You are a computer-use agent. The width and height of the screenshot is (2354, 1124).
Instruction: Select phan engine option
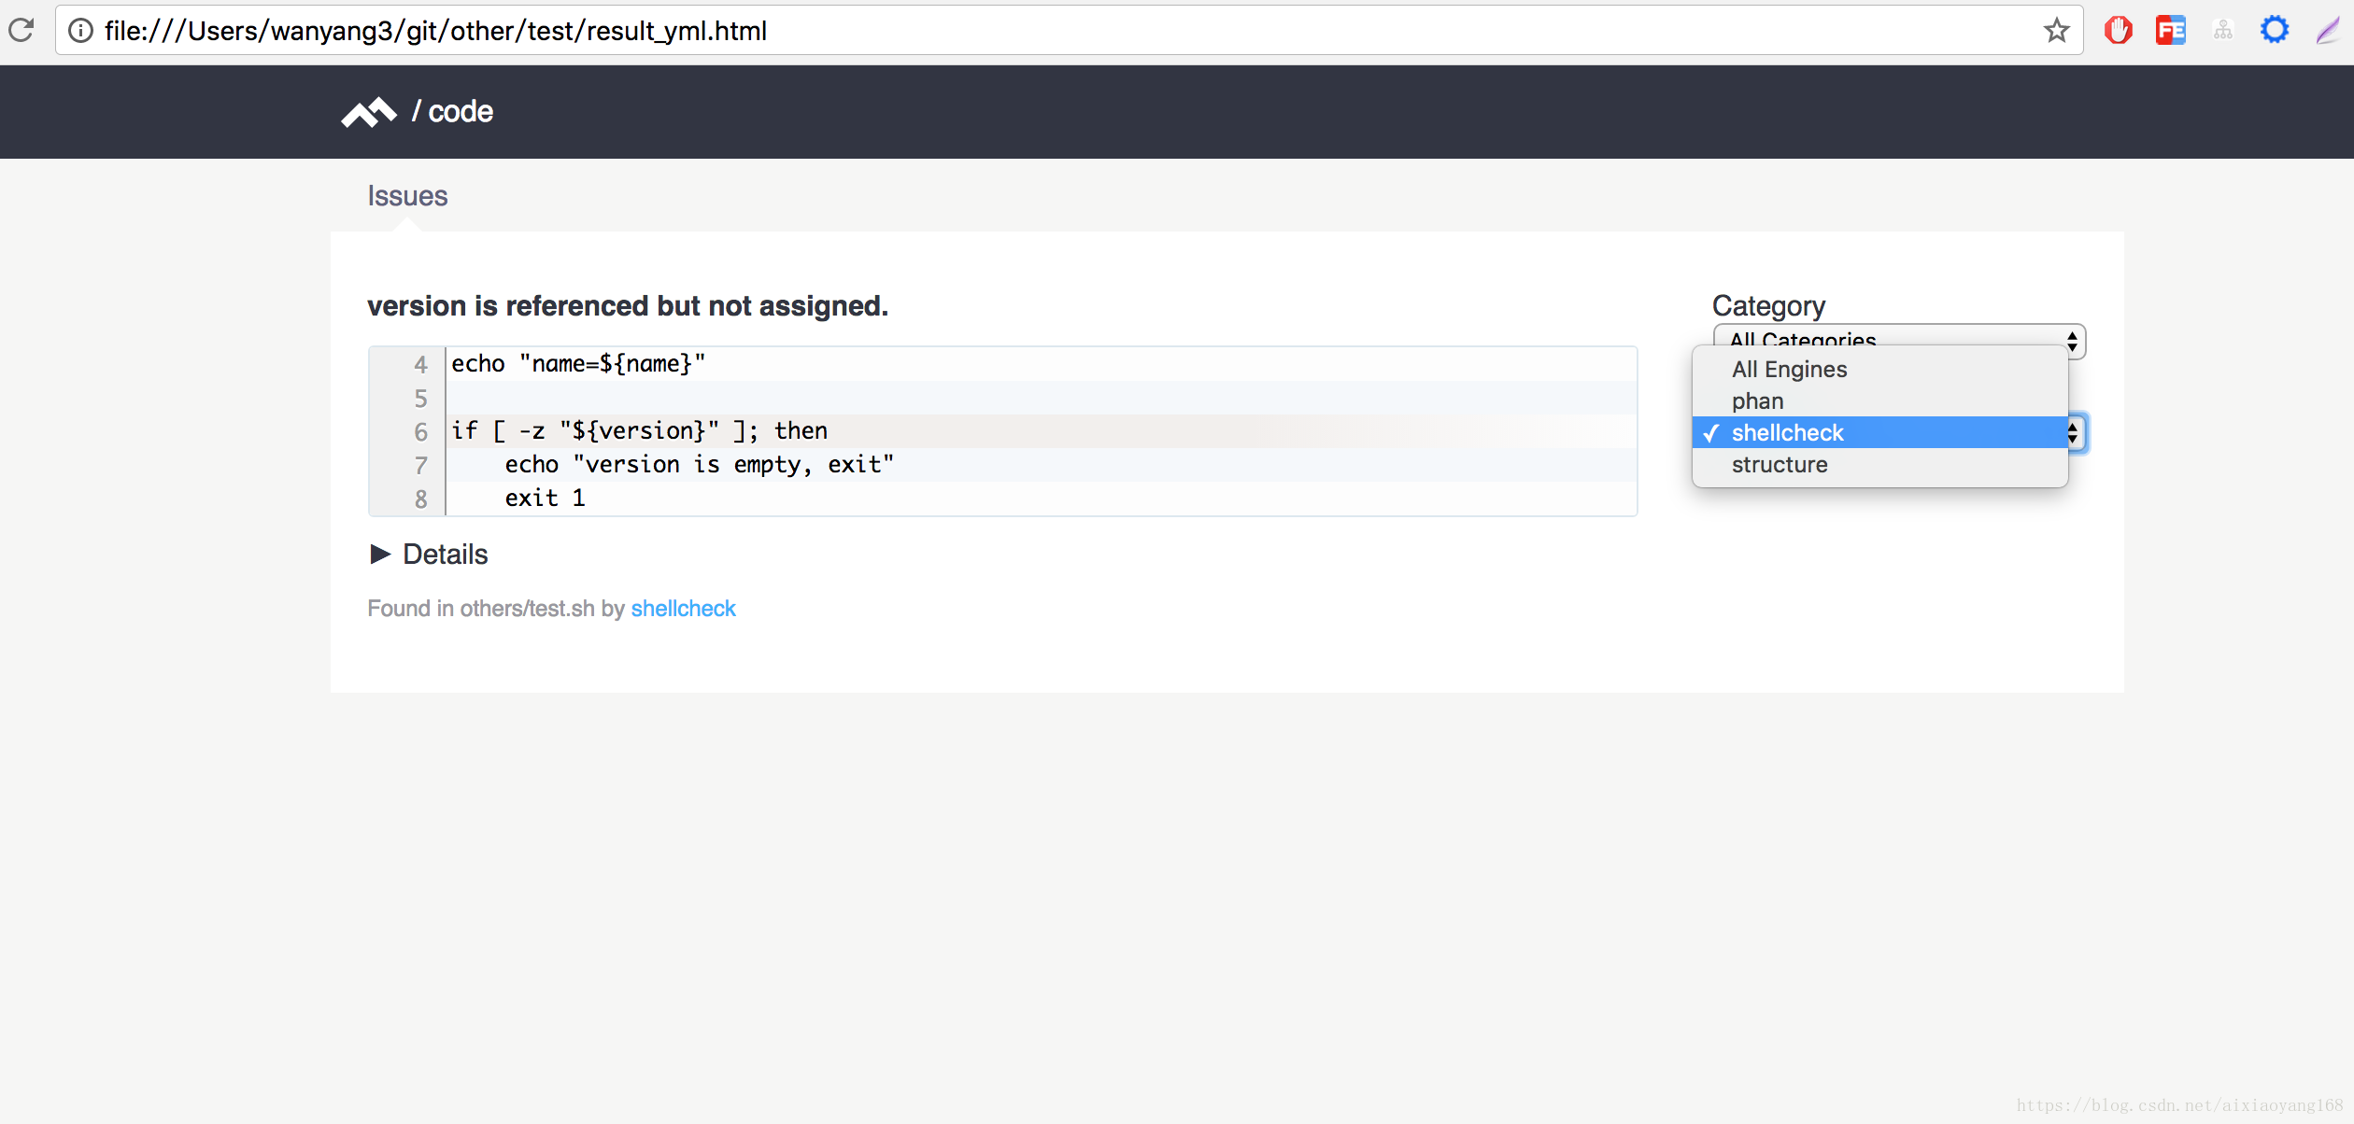point(1879,401)
